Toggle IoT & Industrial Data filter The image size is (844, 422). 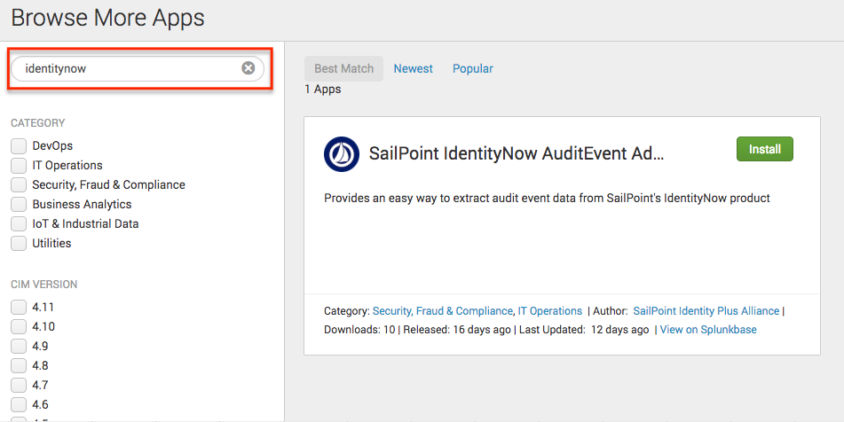(x=19, y=223)
